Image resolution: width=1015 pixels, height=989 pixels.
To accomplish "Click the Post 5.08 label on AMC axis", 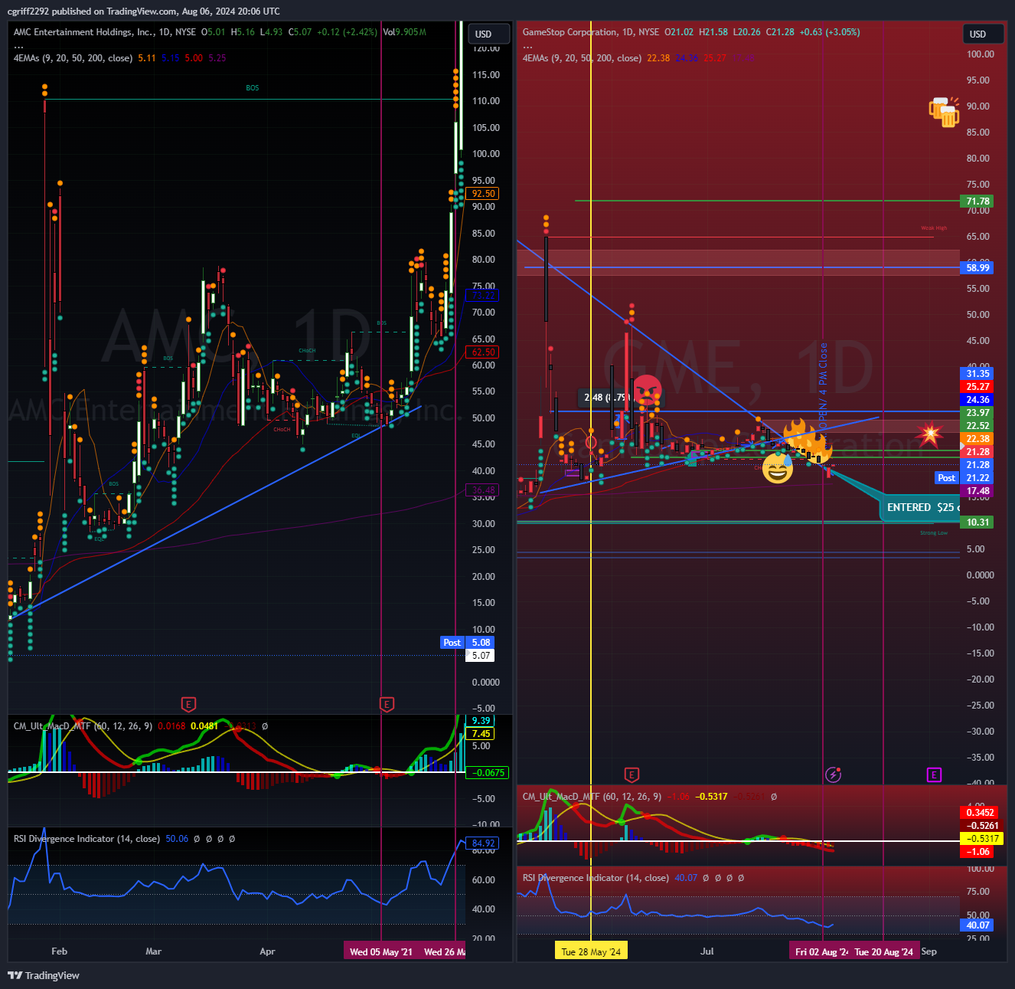I will (x=468, y=643).
